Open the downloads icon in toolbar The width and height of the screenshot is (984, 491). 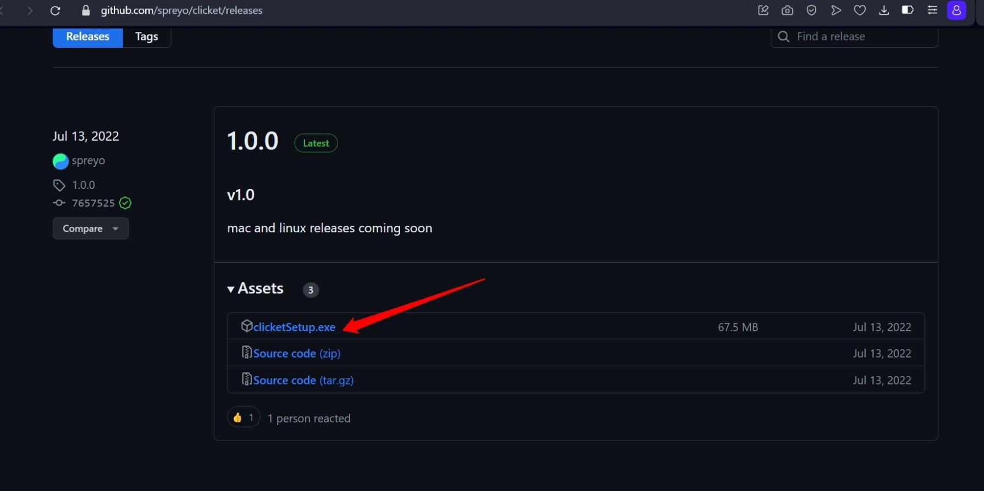click(884, 10)
